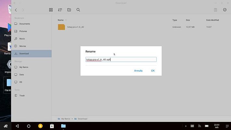
Task: Click the 12,97 MB size cell
Action: tap(190, 27)
